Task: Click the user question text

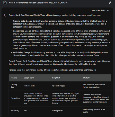Action: 39,3
